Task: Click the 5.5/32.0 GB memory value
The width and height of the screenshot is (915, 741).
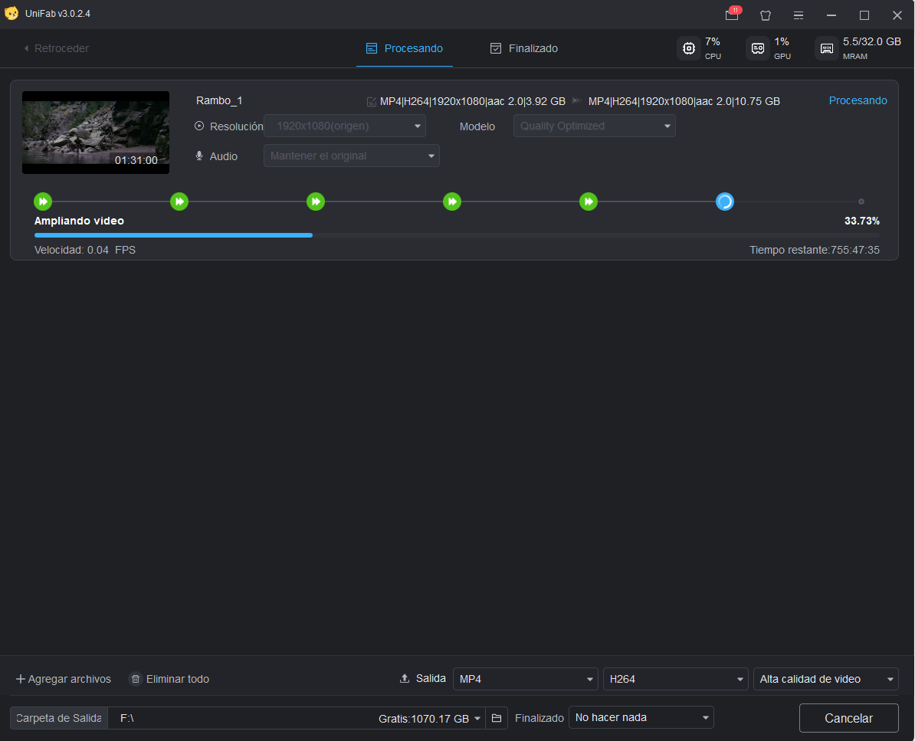Action: coord(872,42)
